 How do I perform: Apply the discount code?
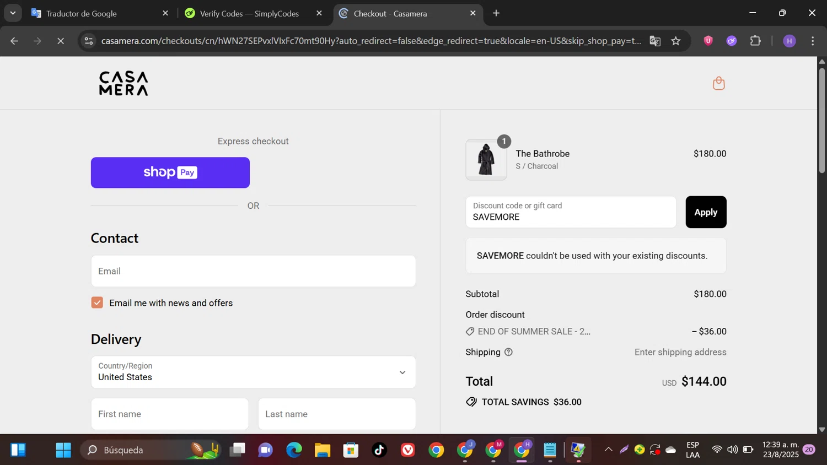tap(706, 212)
